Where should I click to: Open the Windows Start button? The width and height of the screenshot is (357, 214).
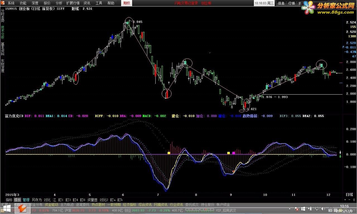pyautogui.click(x=7, y=208)
